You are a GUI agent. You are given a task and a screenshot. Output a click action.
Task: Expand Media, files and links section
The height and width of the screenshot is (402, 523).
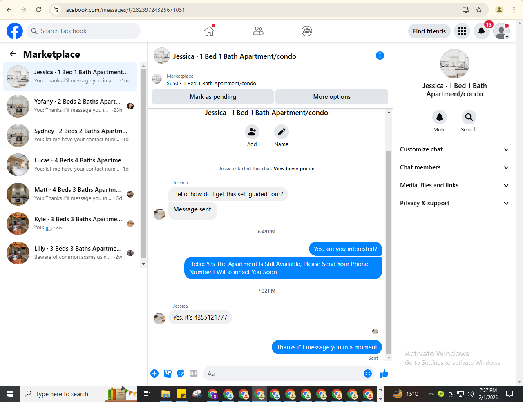tap(454, 185)
